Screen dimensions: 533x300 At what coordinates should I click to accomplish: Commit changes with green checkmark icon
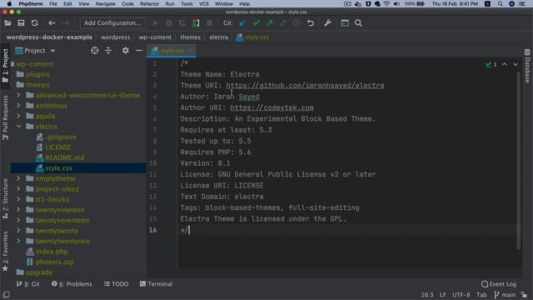click(257, 23)
